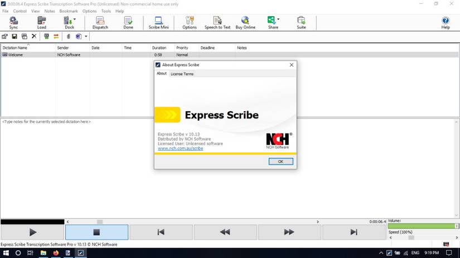Open File Explorer from the taskbar
The image size is (460, 258).
click(x=43, y=253)
